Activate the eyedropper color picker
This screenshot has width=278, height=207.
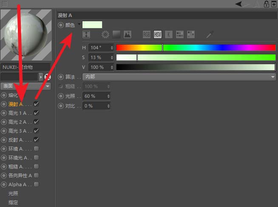pyautogui.click(x=210, y=34)
